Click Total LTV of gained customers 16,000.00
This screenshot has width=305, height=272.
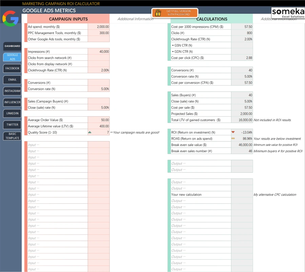click(x=242, y=120)
